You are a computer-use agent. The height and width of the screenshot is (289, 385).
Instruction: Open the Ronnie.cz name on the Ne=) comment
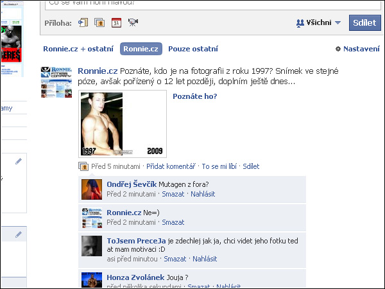124,213
